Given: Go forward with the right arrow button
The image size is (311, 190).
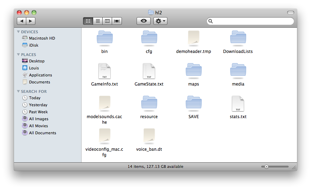Looking at the screenshot, I should tap(30, 21).
